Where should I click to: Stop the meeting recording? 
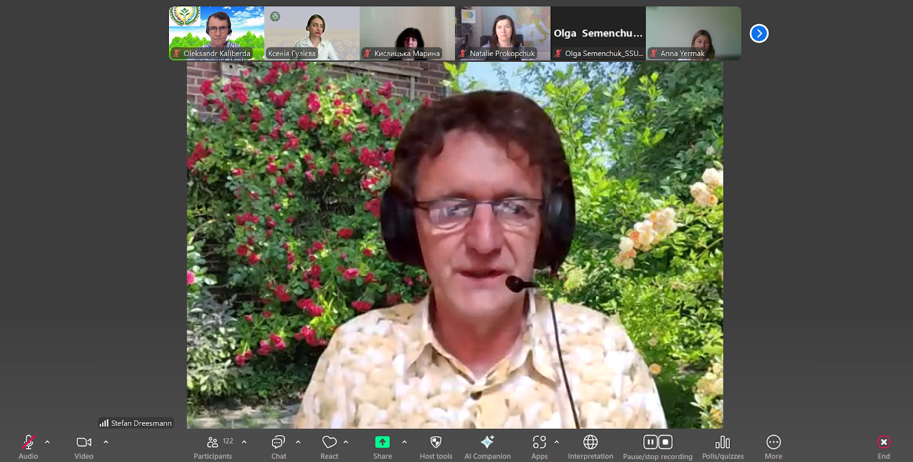point(665,442)
